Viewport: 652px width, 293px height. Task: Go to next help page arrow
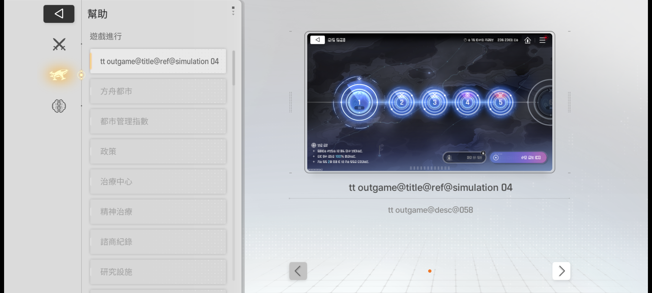561,271
